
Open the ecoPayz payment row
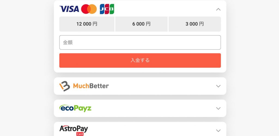[x=140, y=108]
